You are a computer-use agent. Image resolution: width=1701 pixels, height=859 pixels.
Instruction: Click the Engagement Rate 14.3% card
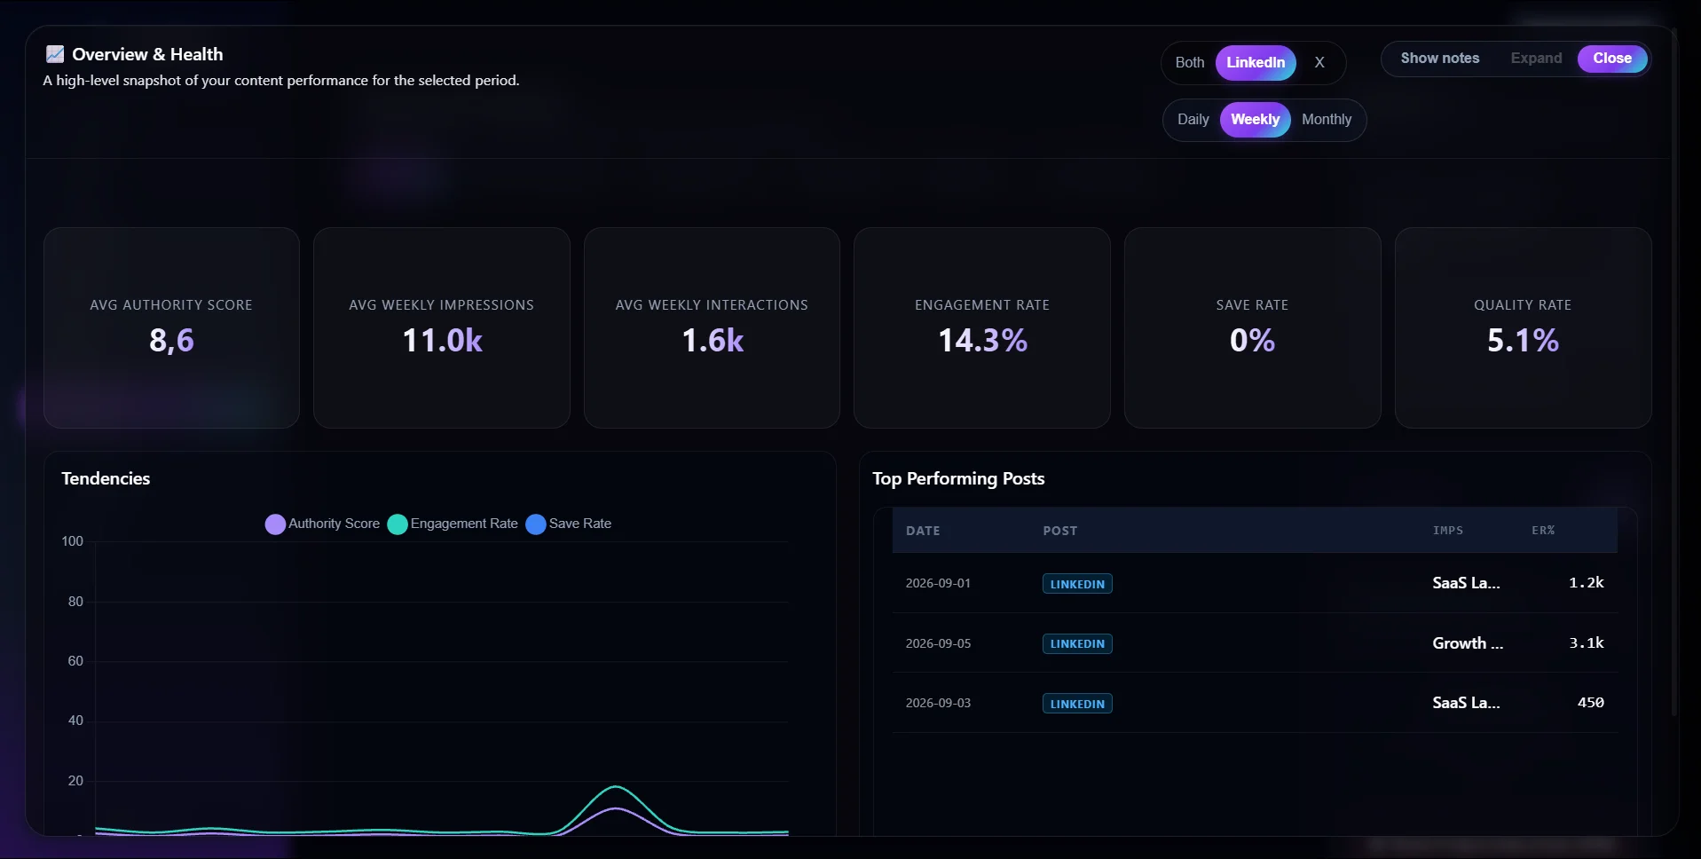tap(981, 327)
